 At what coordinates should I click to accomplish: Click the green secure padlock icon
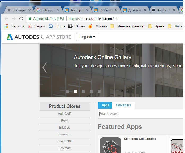[x=30, y=19]
